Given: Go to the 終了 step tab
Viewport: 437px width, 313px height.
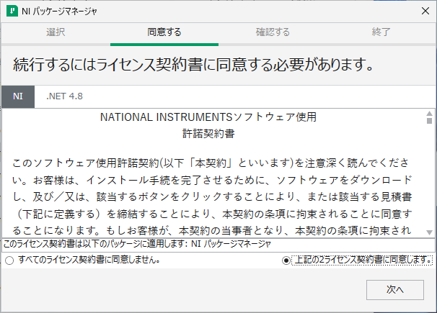Looking at the screenshot, I should pyautogui.click(x=381, y=32).
